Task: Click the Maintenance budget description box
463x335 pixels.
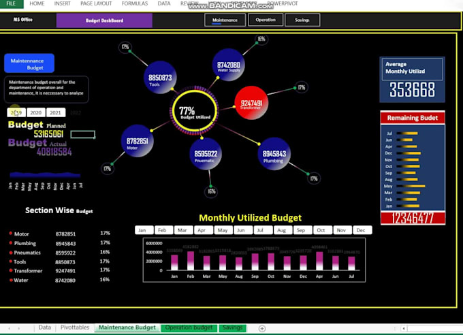Action: tap(46, 89)
